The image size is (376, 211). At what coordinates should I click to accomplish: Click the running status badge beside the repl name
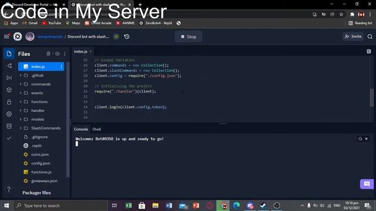click(x=116, y=36)
